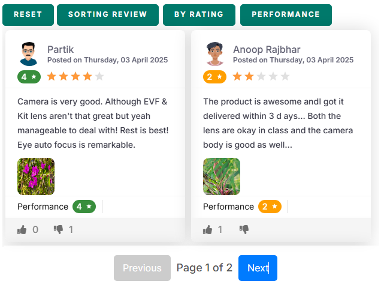Select the fourth star in Partik's rating

(x=87, y=76)
